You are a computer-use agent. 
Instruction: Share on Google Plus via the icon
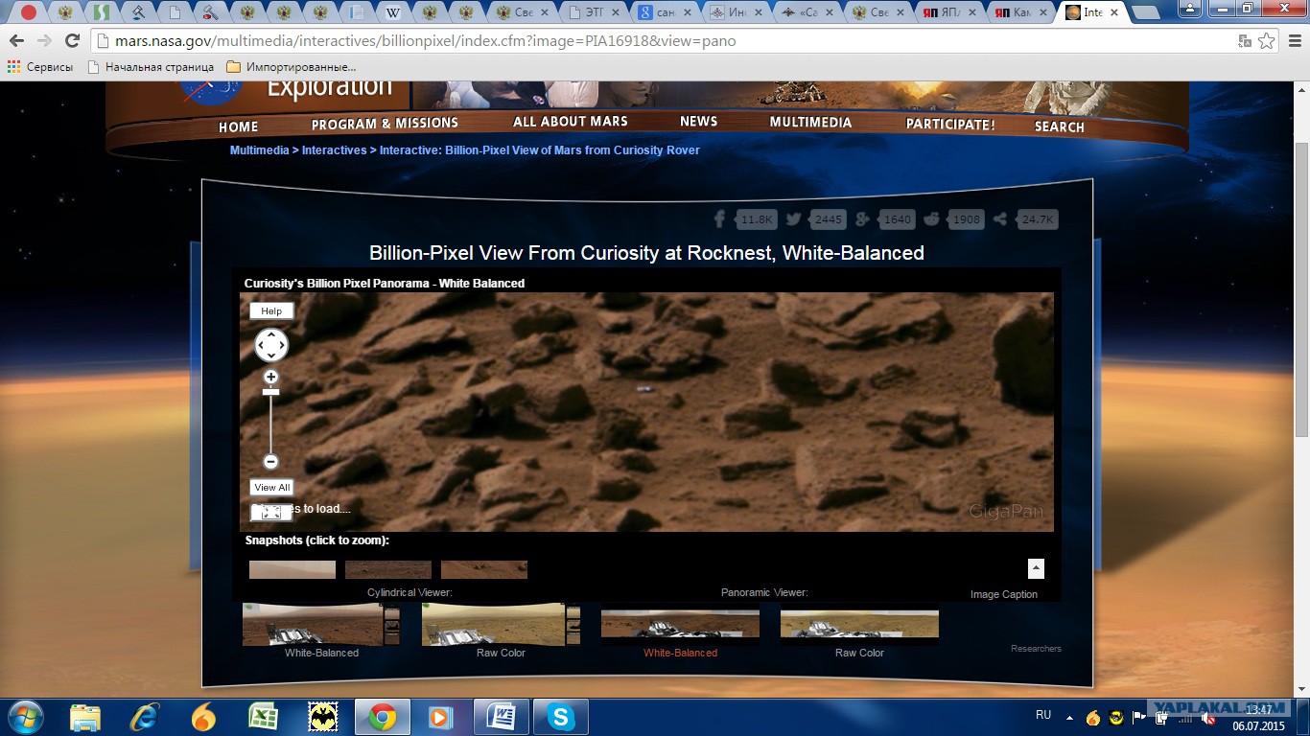point(862,219)
